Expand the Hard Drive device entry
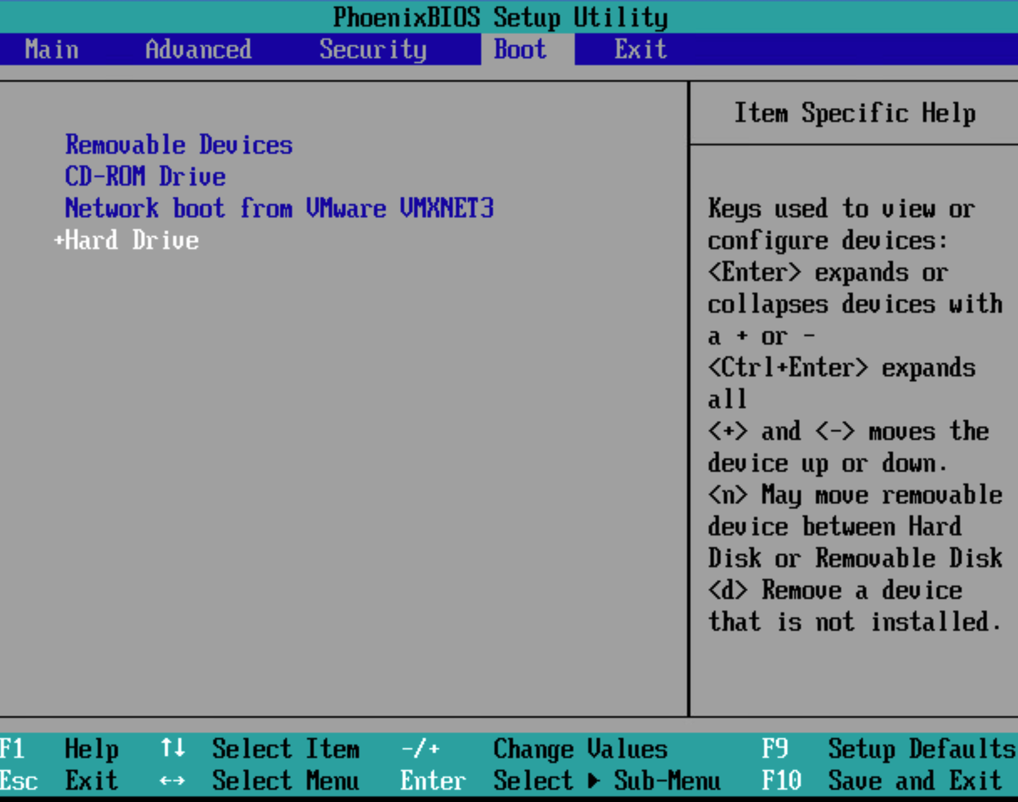The image size is (1018, 802). [132, 240]
